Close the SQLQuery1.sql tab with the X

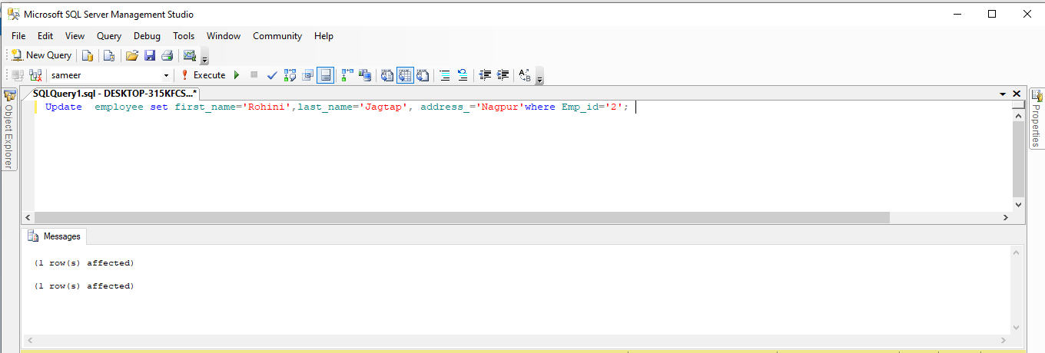(x=1017, y=94)
